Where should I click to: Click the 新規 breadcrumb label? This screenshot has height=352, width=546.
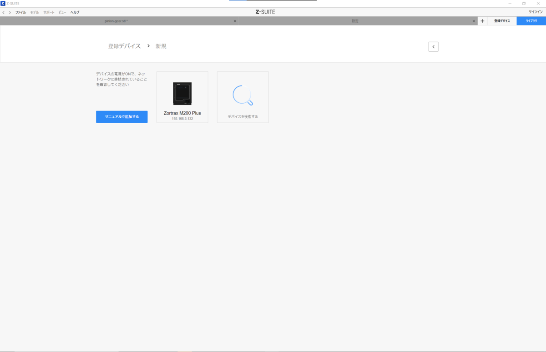click(x=161, y=46)
